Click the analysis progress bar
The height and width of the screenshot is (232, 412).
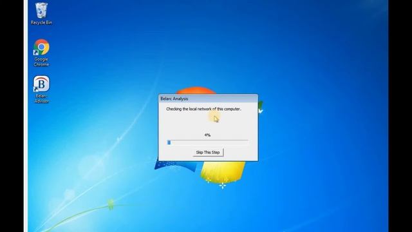click(x=207, y=142)
